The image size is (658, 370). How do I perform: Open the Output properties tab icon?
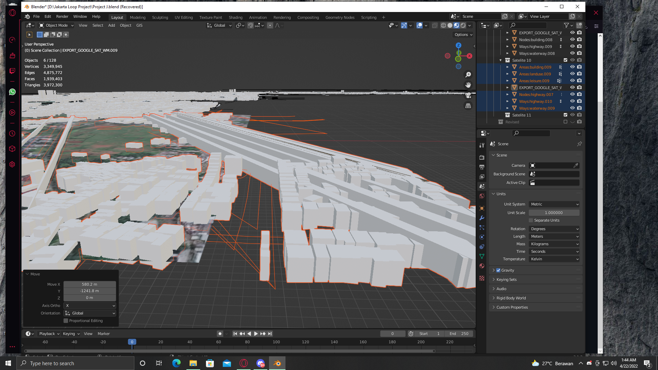click(482, 167)
